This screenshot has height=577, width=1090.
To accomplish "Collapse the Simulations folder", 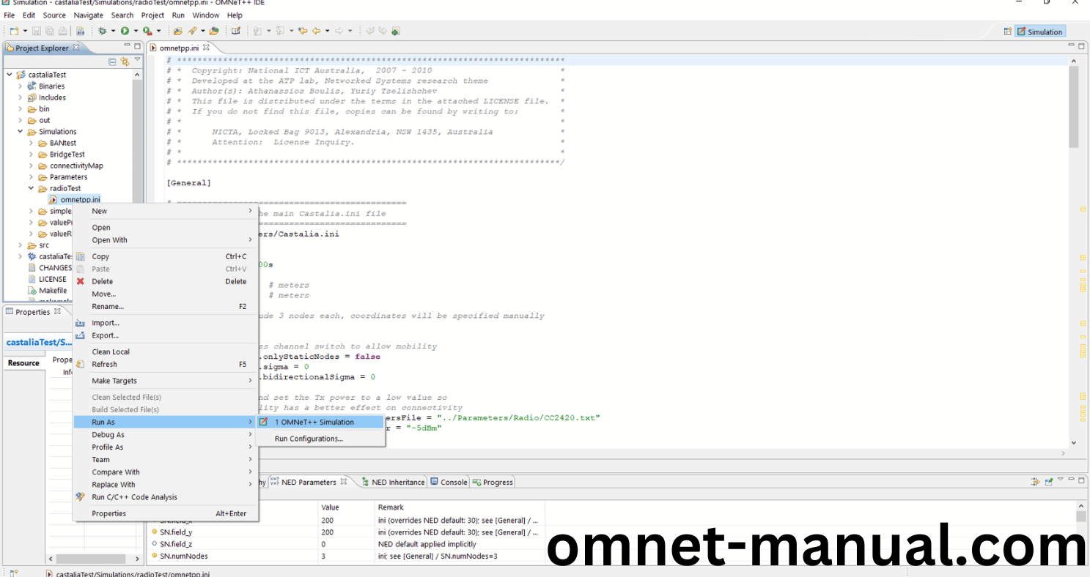I will (x=21, y=132).
